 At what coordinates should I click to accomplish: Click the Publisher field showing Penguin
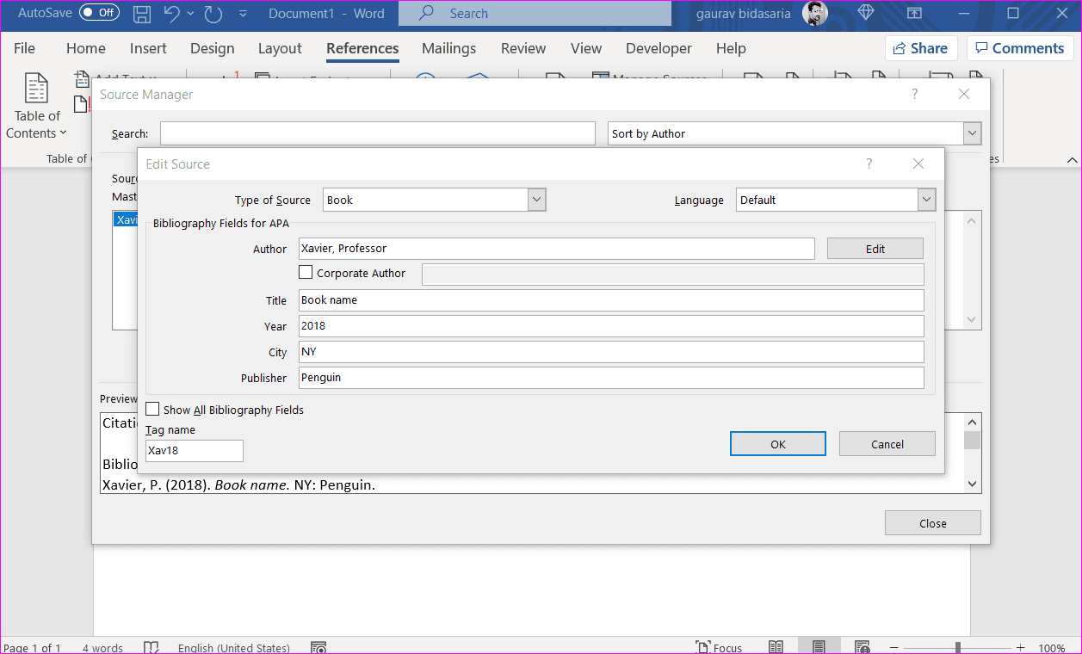pos(611,378)
